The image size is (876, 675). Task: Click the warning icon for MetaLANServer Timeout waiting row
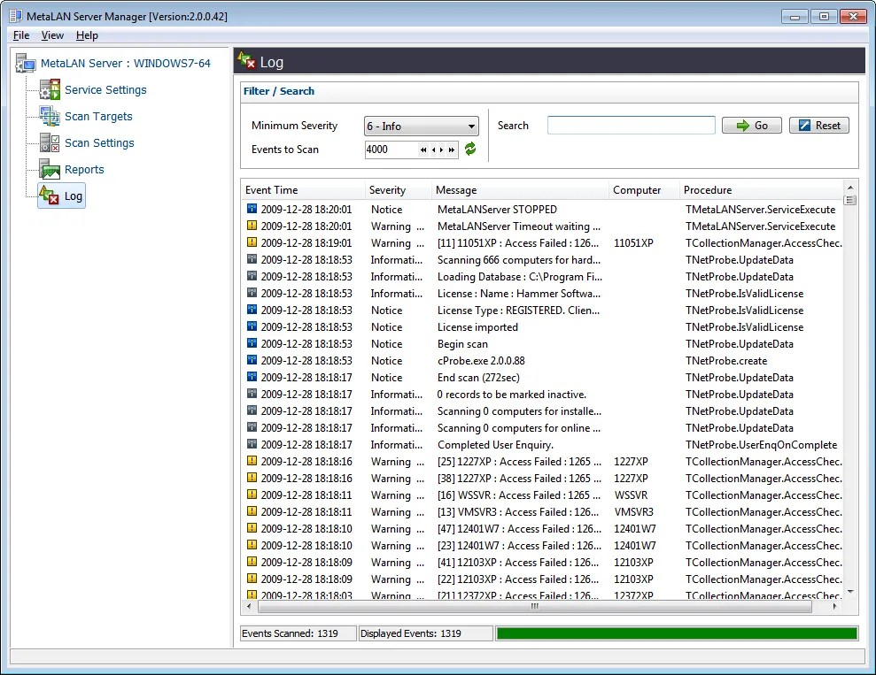[x=252, y=226]
